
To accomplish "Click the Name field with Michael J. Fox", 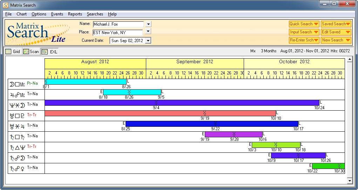I will [118, 24].
